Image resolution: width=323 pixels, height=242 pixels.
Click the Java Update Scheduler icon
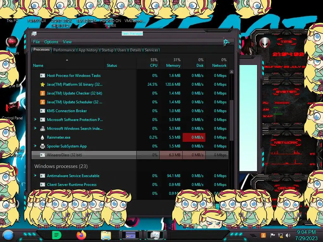coord(43,102)
